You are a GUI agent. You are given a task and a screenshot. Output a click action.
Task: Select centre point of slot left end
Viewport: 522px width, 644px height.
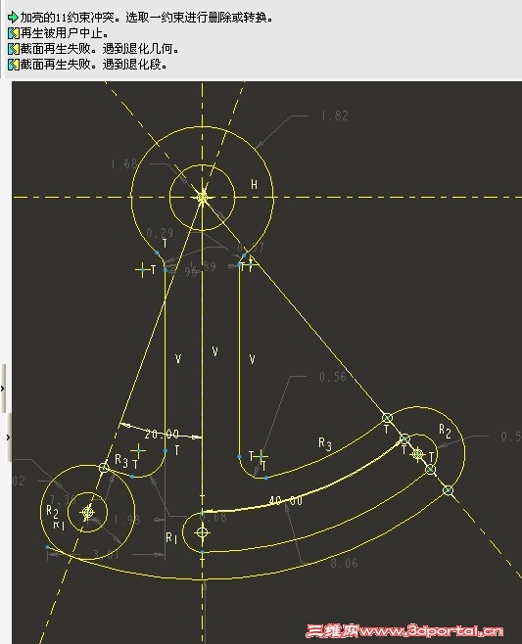(202, 532)
